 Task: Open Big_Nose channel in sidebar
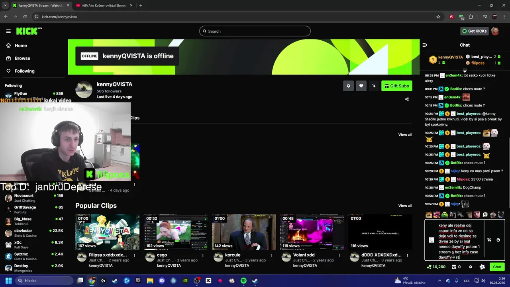point(34,221)
